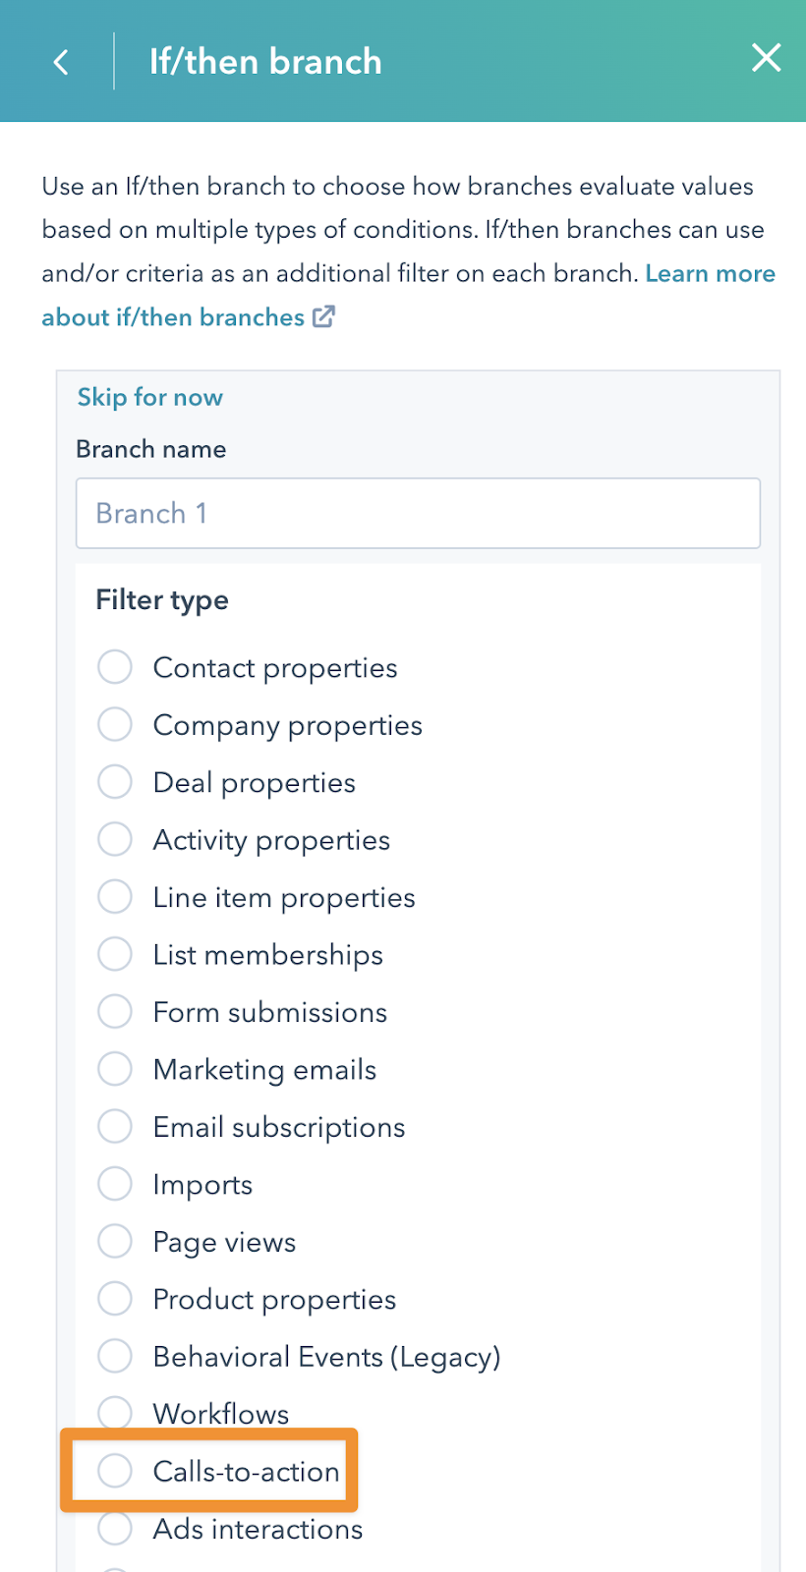The width and height of the screenshot is (806, 1572).
Task: Pick the Imports filter type
Action: pyautogui.click(x=115, y=1184)
